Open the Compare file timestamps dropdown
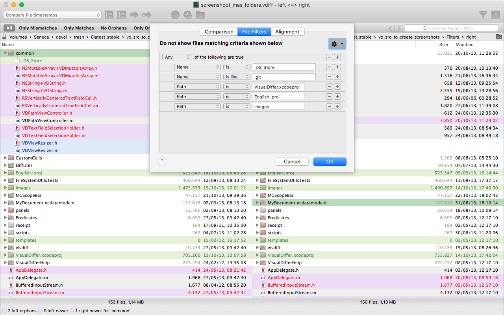504x315 pixels. (52, 15)
